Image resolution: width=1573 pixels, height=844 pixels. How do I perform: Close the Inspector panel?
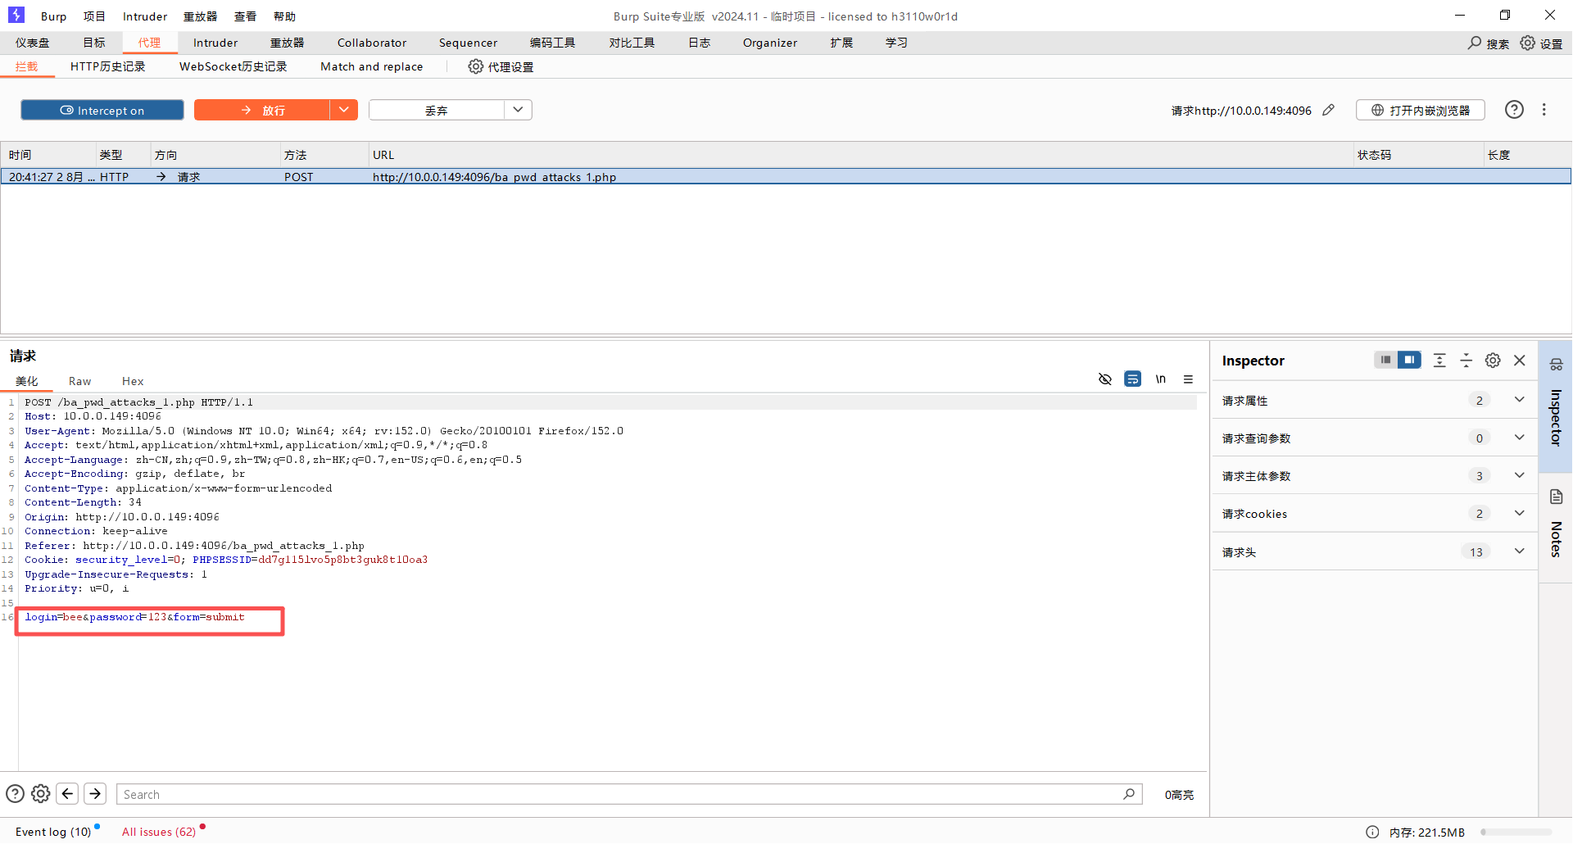tap(1520, 361)
